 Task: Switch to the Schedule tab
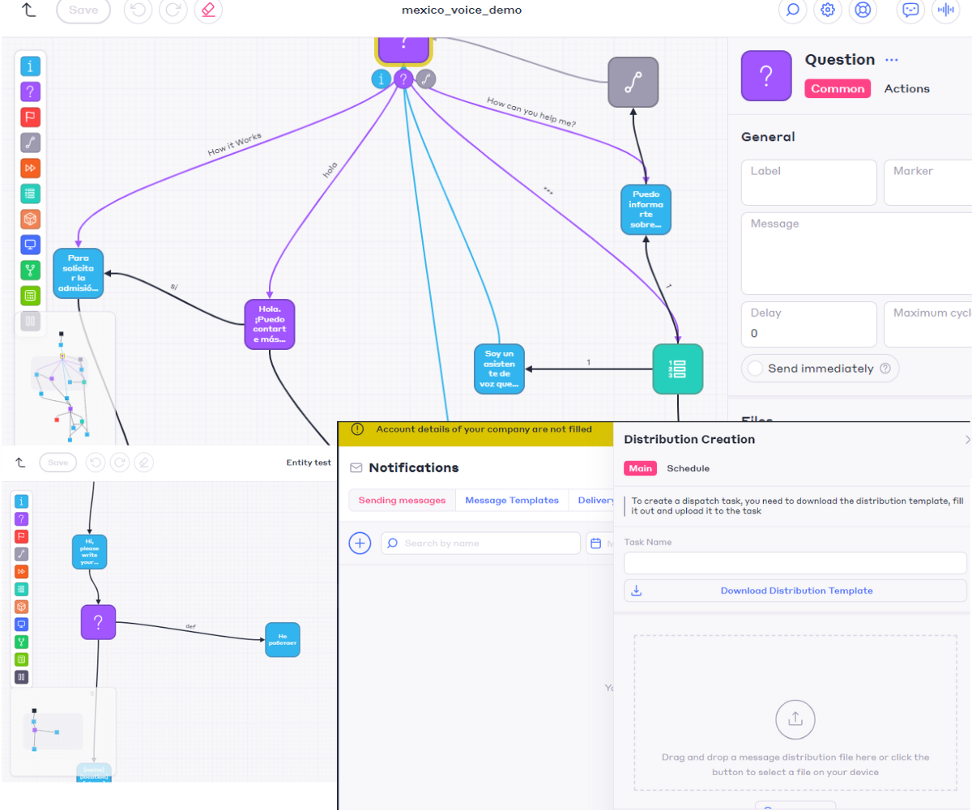tap(688, 468)
